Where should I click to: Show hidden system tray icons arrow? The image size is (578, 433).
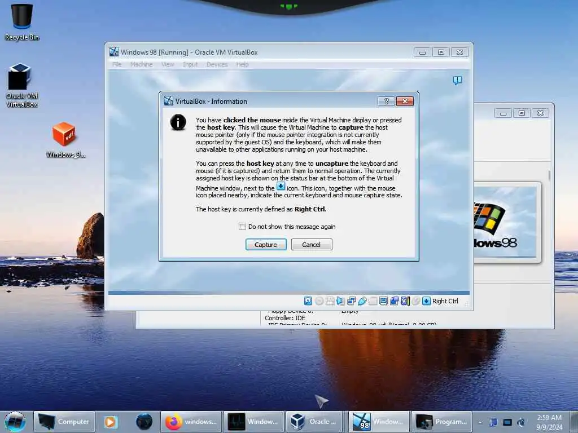tap(480, 422)
